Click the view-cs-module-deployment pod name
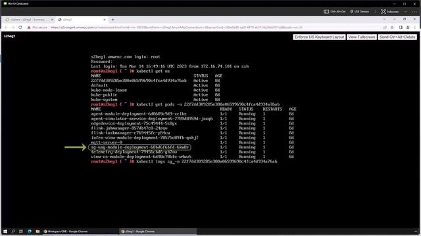 141,157
